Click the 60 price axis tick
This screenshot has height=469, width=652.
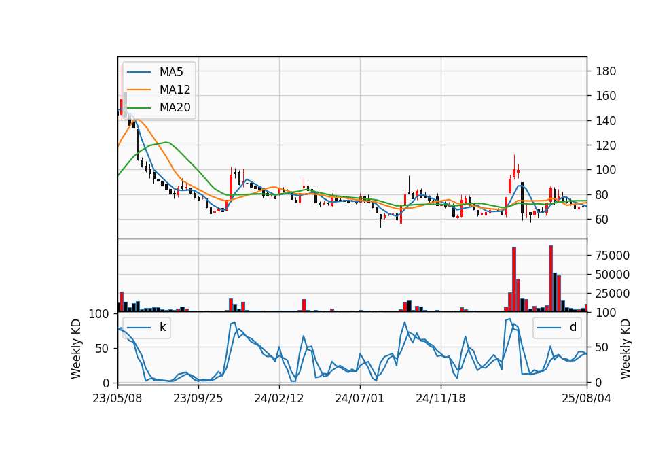point(602,220)
